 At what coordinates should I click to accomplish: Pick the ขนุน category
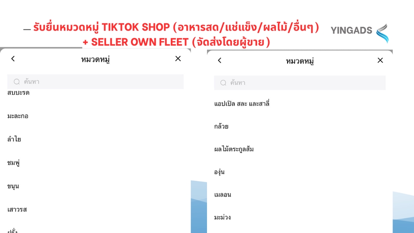[x=13, y=186]
